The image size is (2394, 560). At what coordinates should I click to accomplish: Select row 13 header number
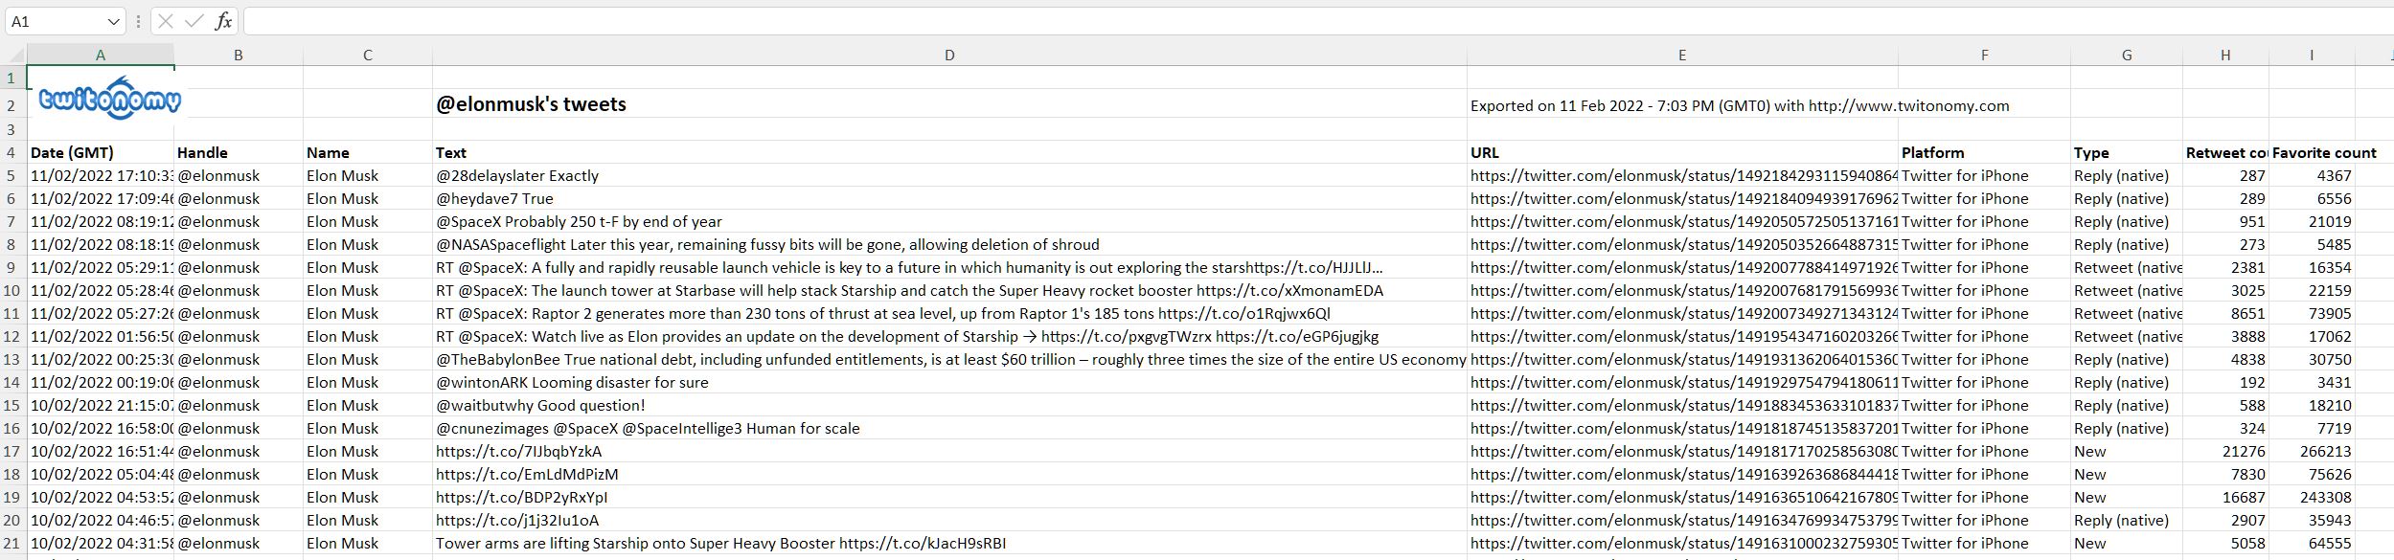(12, 359)
